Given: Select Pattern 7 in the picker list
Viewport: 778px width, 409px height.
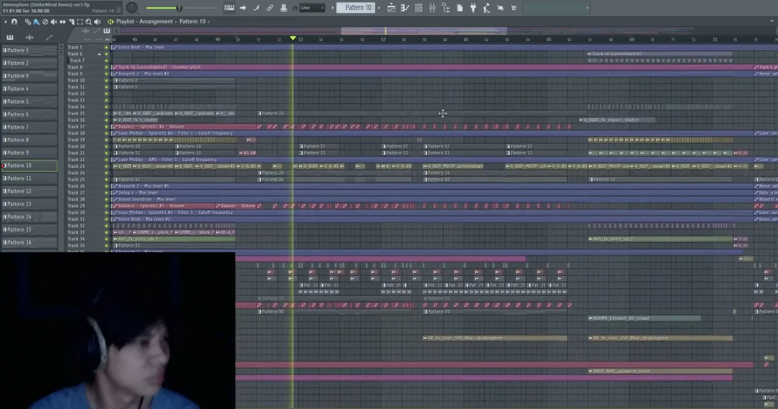Looking at the screenshot, I should click(x=18, y=127).
